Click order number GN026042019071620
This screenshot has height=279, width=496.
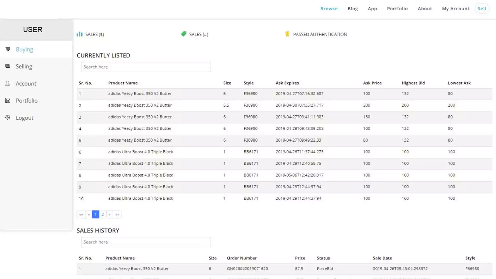[247, 269]
